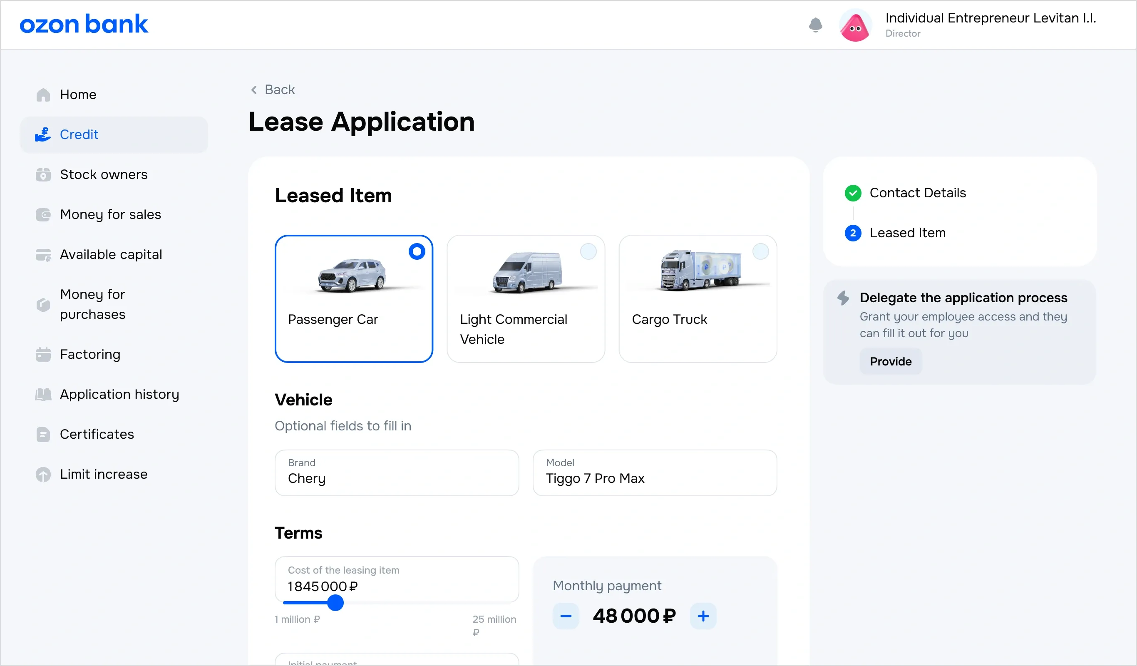The image size is (1137, 666).
Task: Click the ozon bank logo
Action: (x=84, y=24)
